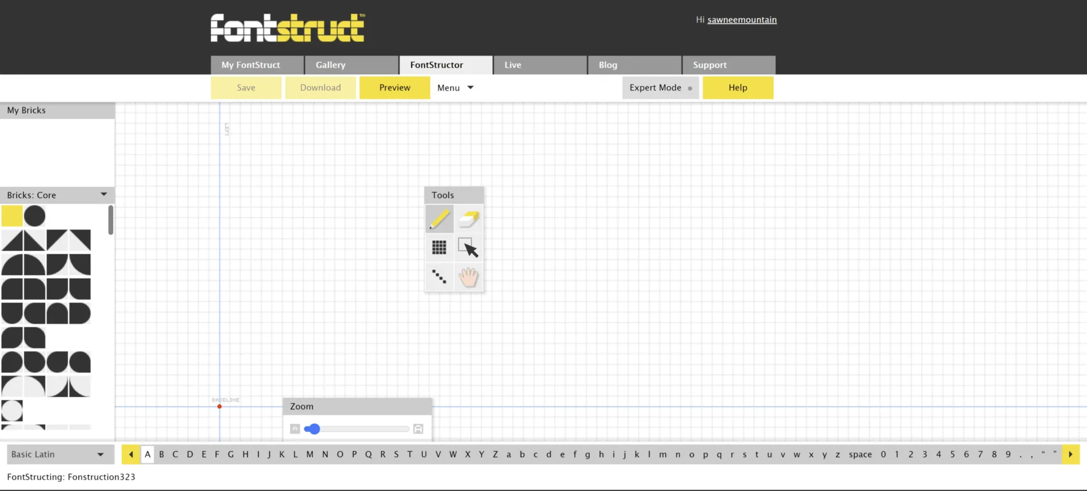Adjust the Zoom slider handle
Image resolution: width=1087 pixels, height=491 pixels.
coord(314,429)
